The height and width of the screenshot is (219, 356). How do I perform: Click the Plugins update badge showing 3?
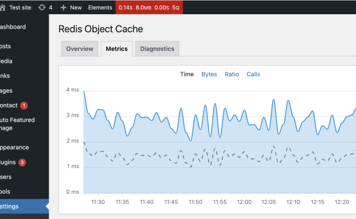point(22,163)
